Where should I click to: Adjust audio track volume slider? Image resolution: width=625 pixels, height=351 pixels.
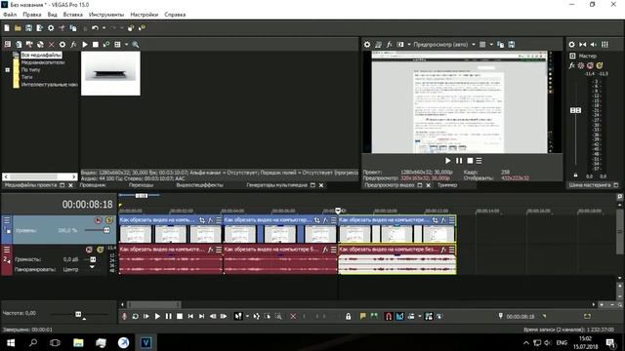[x=93, y=259]
